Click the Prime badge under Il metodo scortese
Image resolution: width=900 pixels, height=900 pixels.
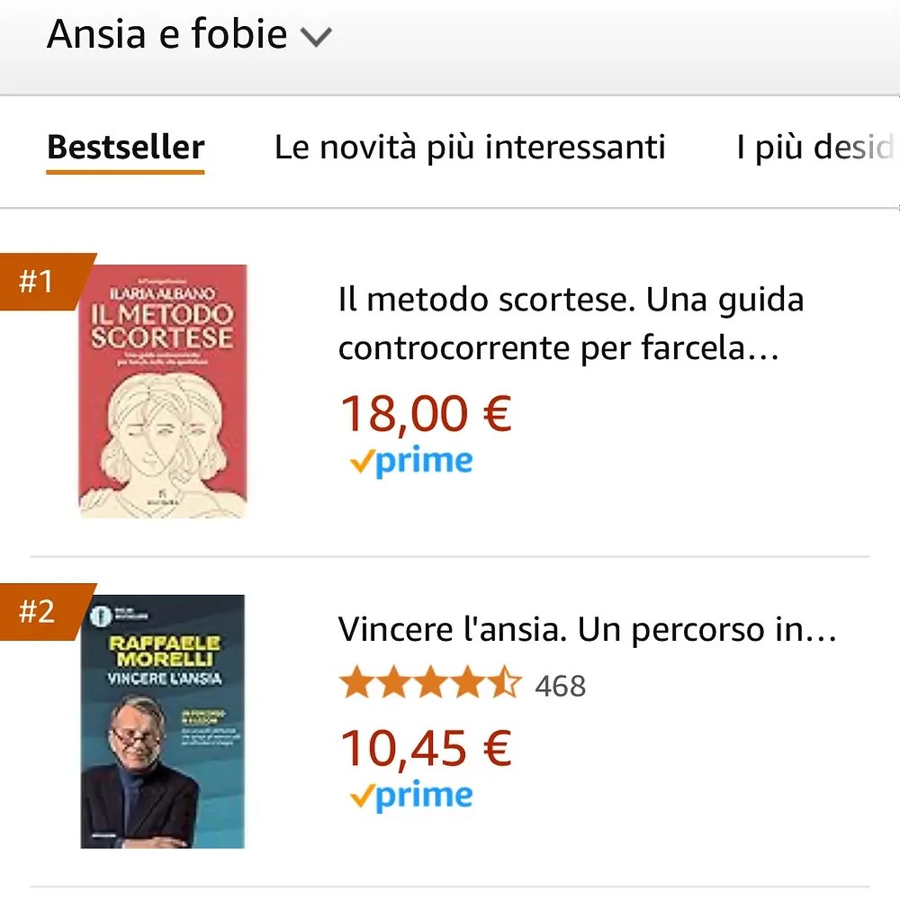pos(411,461)
